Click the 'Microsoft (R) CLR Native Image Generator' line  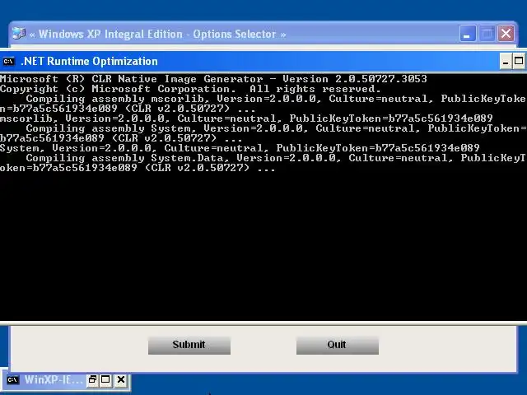213,79
